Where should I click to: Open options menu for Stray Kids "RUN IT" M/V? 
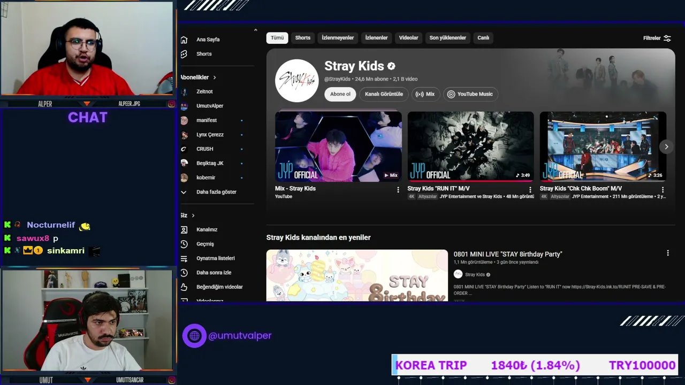530,190
